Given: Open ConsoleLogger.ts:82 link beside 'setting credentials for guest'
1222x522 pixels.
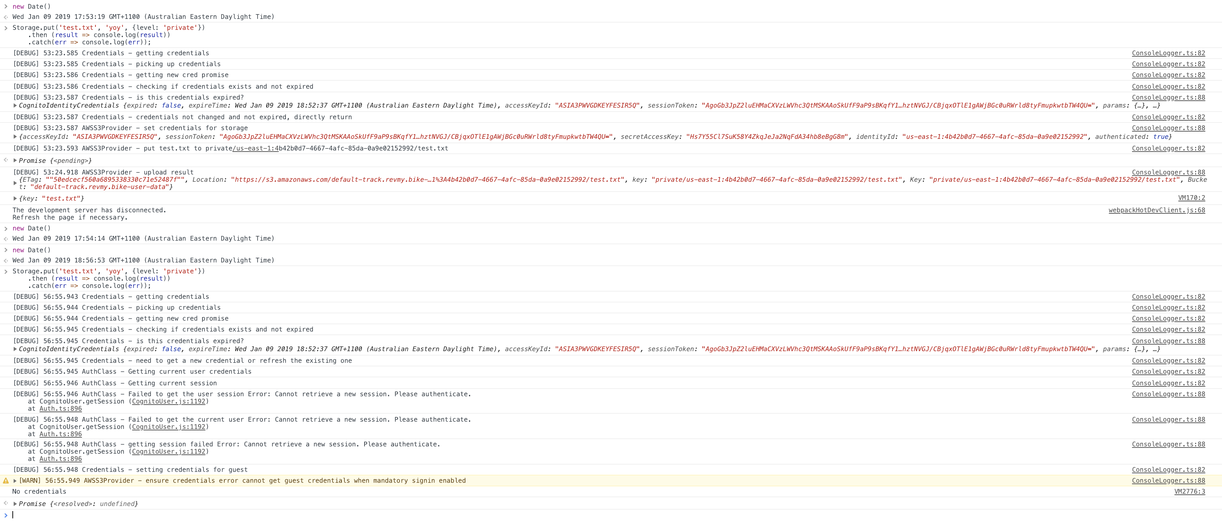Looking at the screenshot, I should coord(1168,470).
